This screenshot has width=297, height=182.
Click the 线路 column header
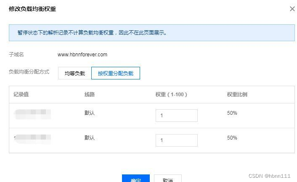coord(90,95)
